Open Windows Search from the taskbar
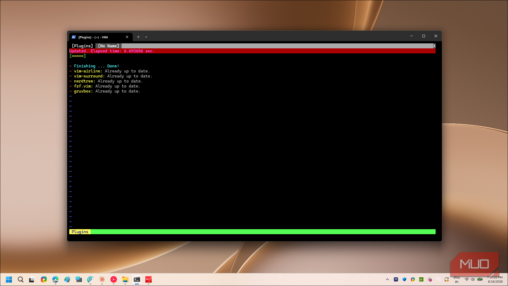The image size is (508, 286). pyautogui.click(x=20, y=279)
